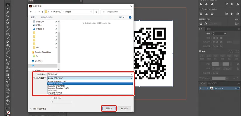Click the fill/stroke swatch in toolbar
The width and height of the screenshot is (241, 116).
tap(8, 113)
